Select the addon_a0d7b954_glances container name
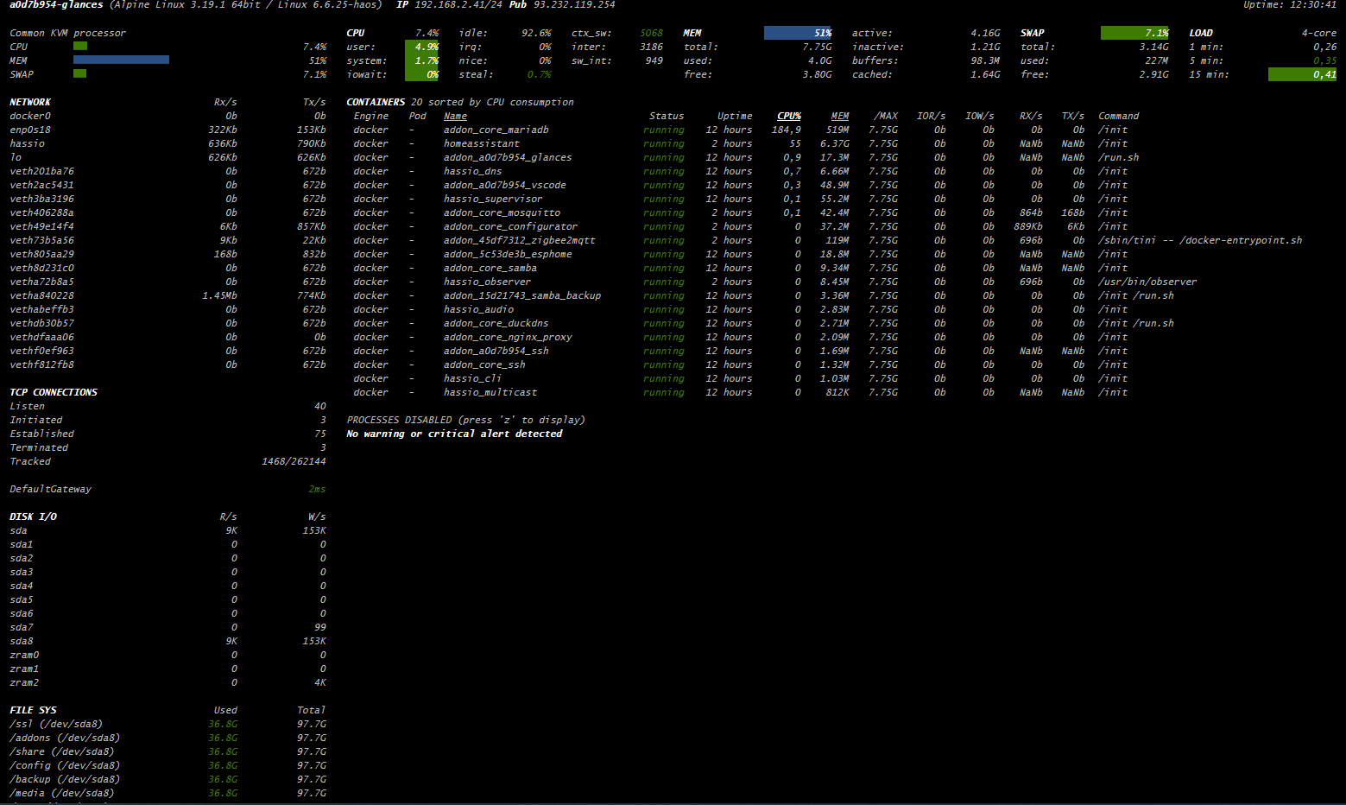The height and width of the screenshot is (805, 1346). [x=508, y=157]
